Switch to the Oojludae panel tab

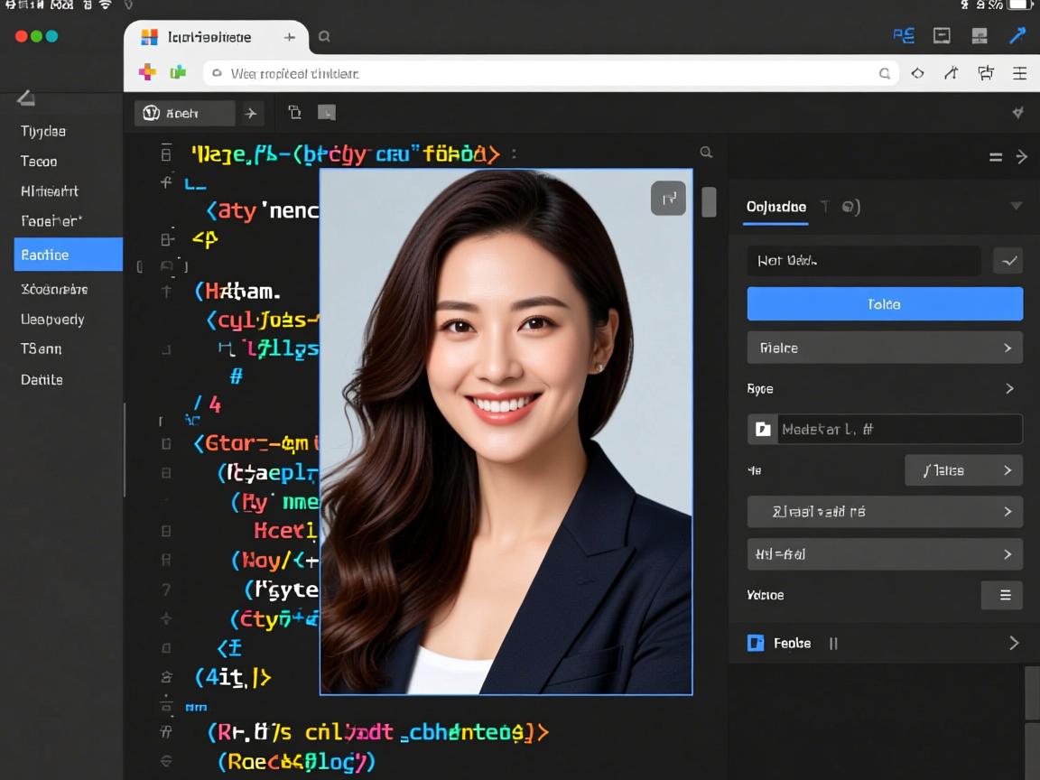776,207
